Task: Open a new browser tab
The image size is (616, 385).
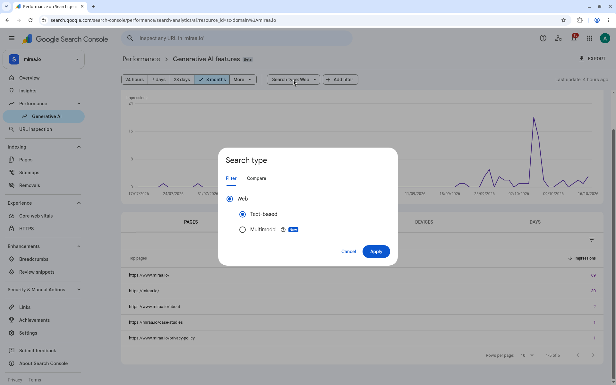Action: pos(94,6)
